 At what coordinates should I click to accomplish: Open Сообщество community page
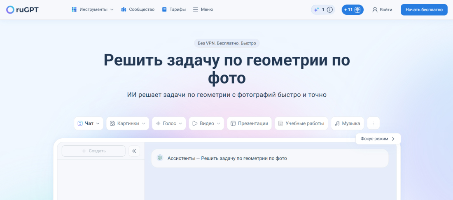coord(138,9)
